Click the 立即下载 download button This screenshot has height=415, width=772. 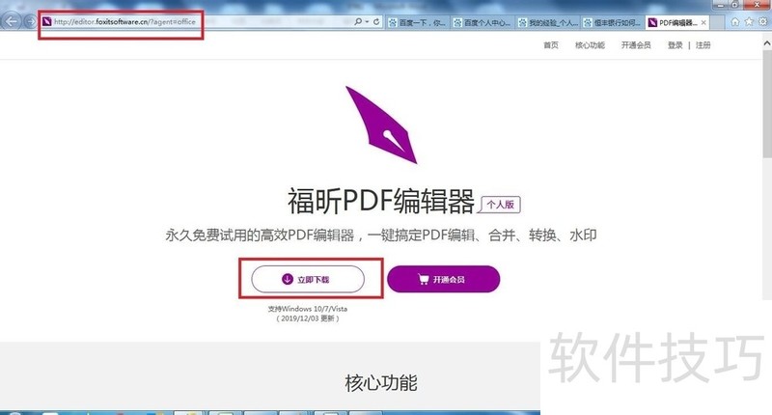(x=308, y=279)
